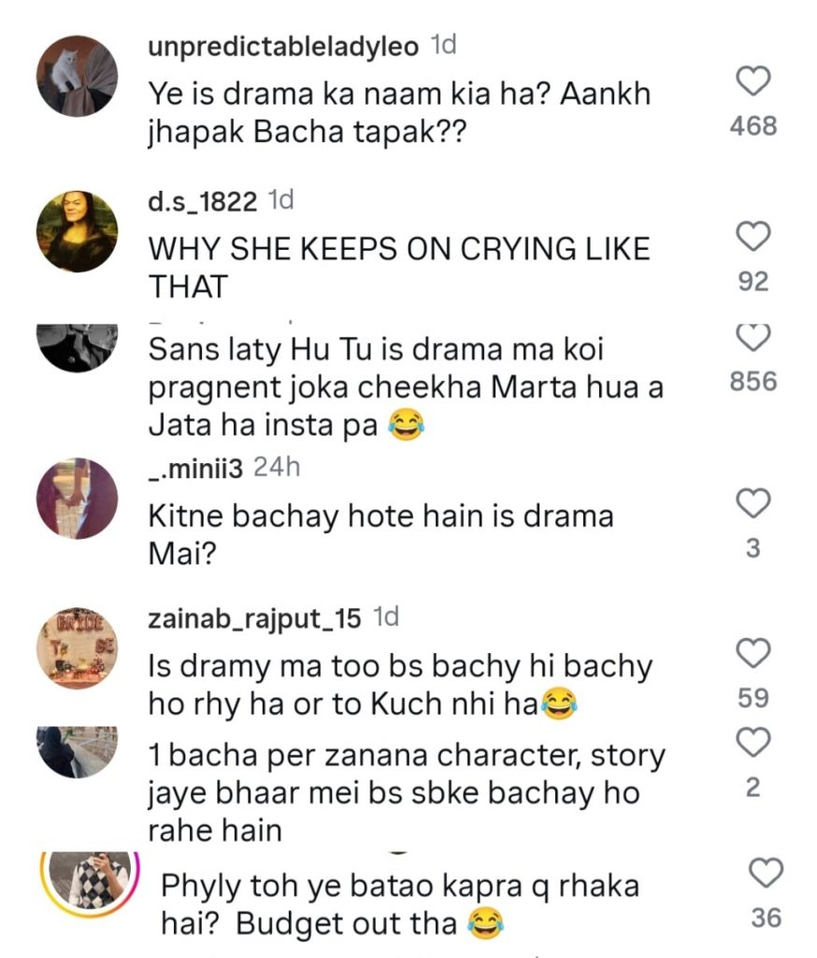The height and width of the screenshot is (958, 817).
Task: Tap _.minii3's profile picture
Action: [x=78, y=499]
